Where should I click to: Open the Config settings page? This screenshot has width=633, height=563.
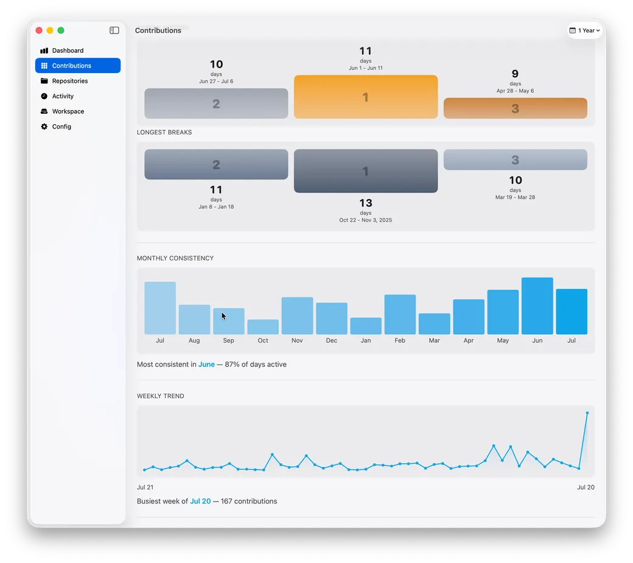78,127
